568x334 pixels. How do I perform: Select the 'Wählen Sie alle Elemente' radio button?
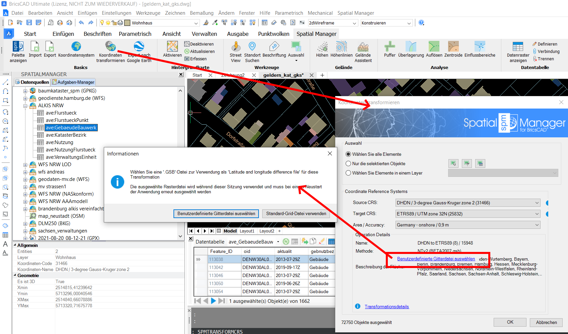pyautogui.click(x=349, y=154)
